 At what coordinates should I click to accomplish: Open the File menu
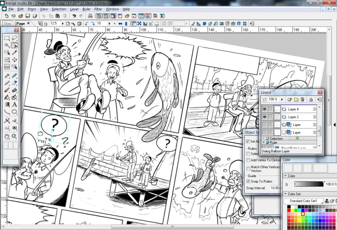(11, 9)
